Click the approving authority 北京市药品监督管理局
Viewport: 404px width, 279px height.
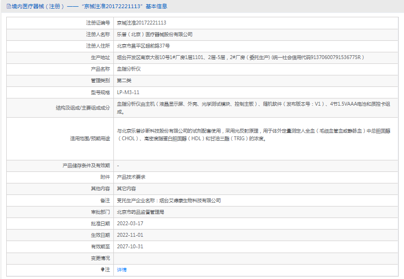[x=140, y=212]
